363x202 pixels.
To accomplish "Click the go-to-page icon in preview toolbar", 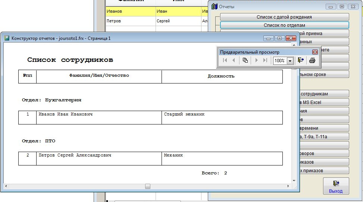I will 245,60.
